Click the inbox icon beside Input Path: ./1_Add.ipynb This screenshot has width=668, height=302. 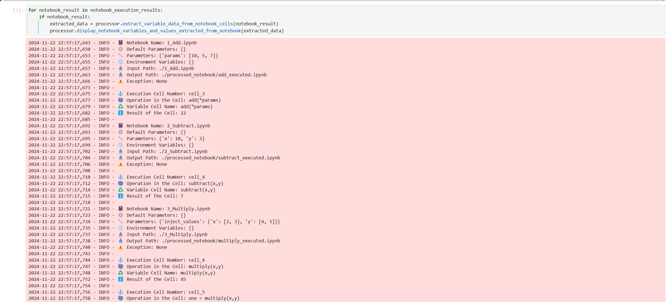click(x=120, y=68)
